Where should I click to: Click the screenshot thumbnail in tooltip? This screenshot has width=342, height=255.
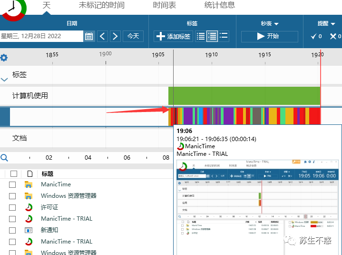pyautogui.click(x=257, y=207)
